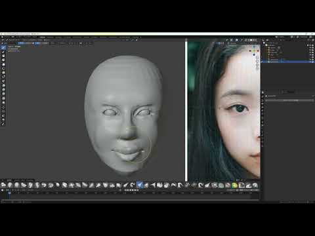Image resolution: width=315 pixels, height=236 pixels.
Task: Toggle perspective/orthographic grid icon under gizmo
Action: click(257, 69)
